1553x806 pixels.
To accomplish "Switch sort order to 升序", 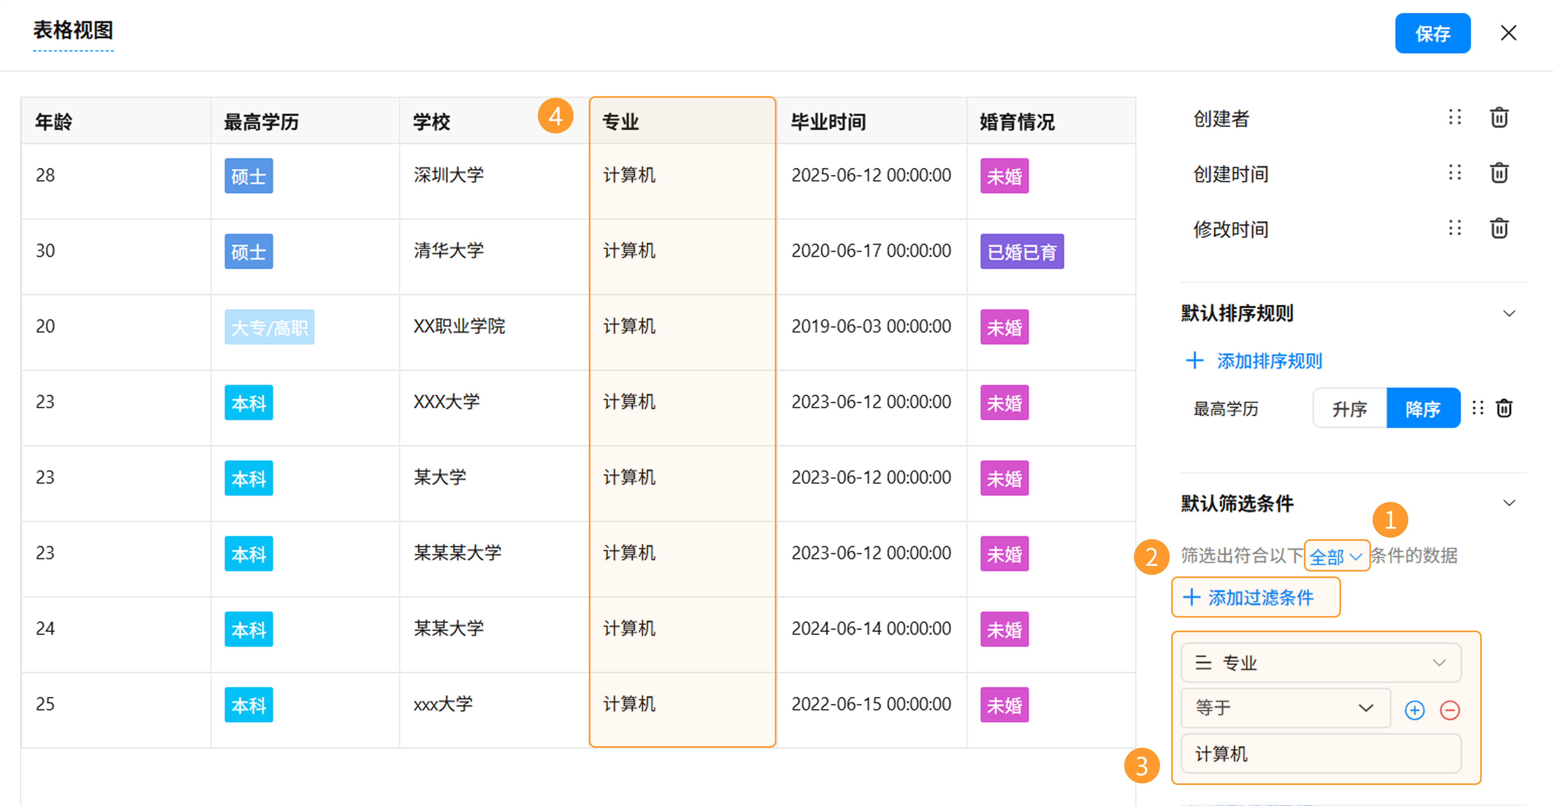I will 1349,408.
